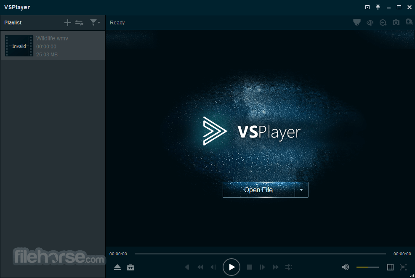
Task: Pin the window always on top
Action: pyautogui.click(x=378, y=7)
